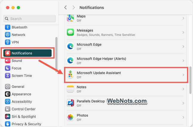Click the Photos app icon
The image size is (193, 127).
pyautogui.click(x=70, y=117)
